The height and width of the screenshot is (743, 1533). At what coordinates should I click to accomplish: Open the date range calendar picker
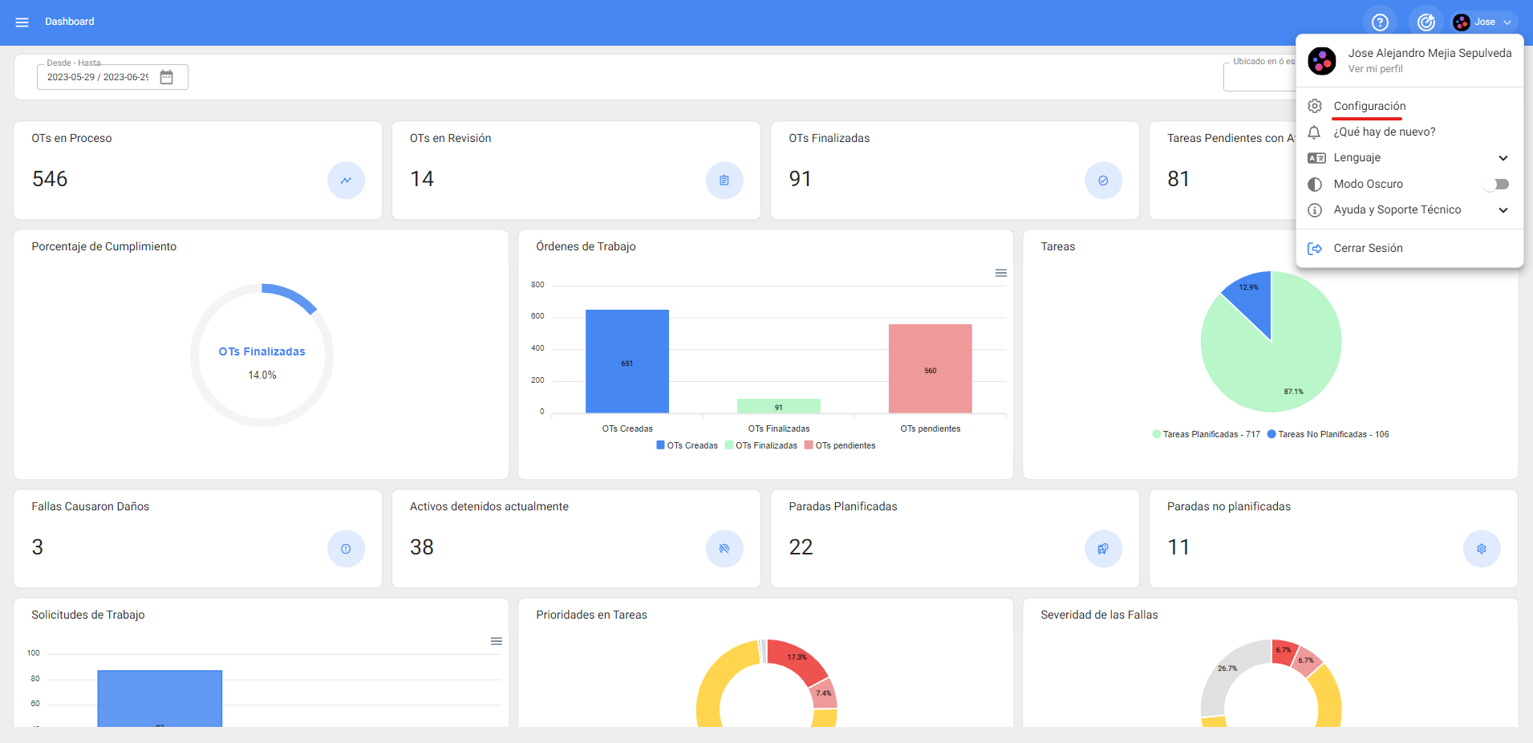166,77
